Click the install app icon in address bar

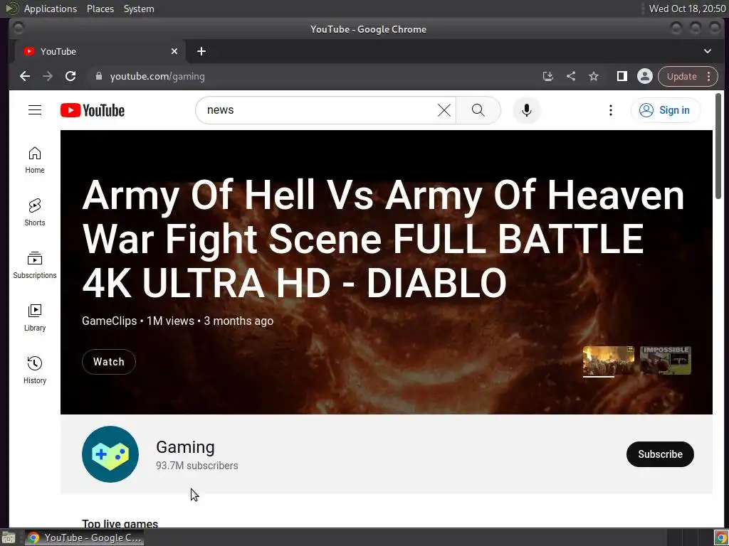(x=547, y=76)
